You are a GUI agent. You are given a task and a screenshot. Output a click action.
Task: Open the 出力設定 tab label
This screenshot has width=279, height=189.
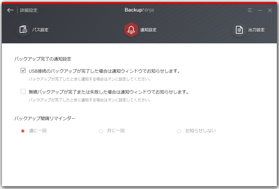[257, 30]
